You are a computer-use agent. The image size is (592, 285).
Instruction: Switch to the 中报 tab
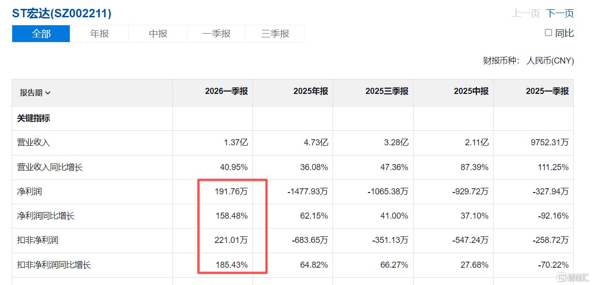[158, 34]
